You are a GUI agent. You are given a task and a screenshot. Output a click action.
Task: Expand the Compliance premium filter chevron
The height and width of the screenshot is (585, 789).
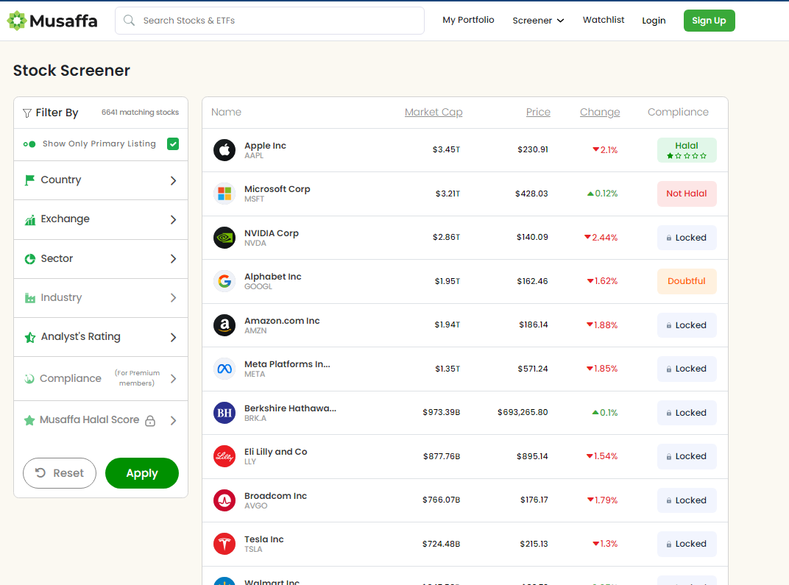click(x=173, y=379)
